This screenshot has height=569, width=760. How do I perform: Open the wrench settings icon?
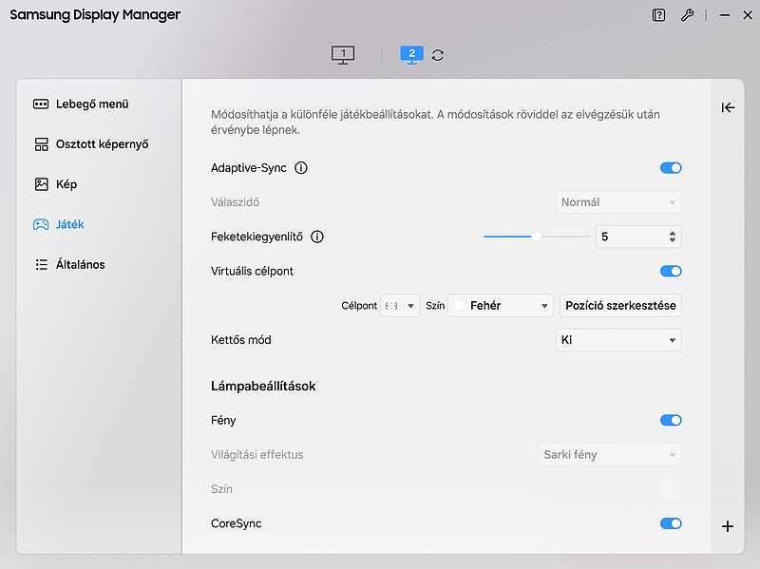point(687,15)
